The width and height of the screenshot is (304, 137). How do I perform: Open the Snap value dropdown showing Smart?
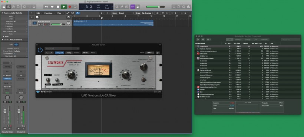point(126,13)
